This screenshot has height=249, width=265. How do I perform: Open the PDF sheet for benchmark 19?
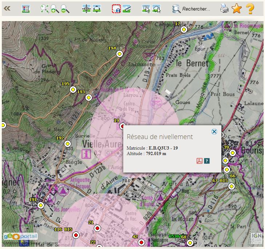[x=200, y=161]
